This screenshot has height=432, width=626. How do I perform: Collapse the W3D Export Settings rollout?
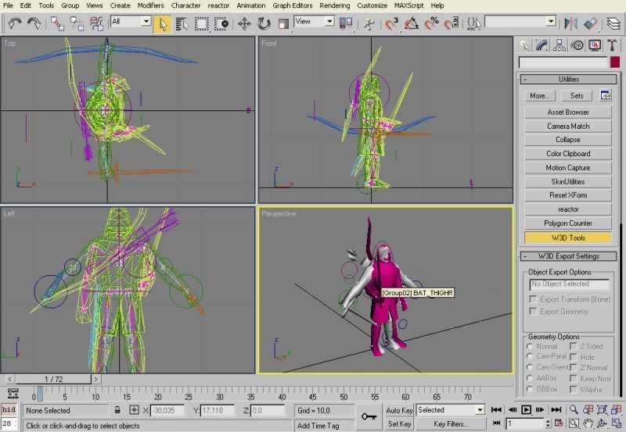click(x=569, y=256)
